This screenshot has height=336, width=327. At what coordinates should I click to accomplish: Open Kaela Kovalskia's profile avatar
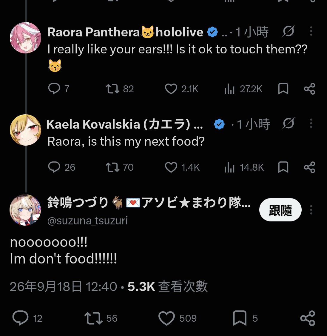click(25, 130)
